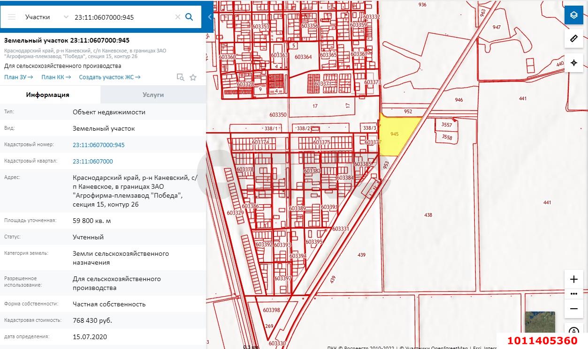Click the block labeled 603364
The width and height of the screenshot is (588, 349).
coord(303,57)
